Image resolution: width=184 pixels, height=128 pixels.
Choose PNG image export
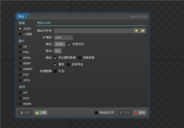pos(20,52)
